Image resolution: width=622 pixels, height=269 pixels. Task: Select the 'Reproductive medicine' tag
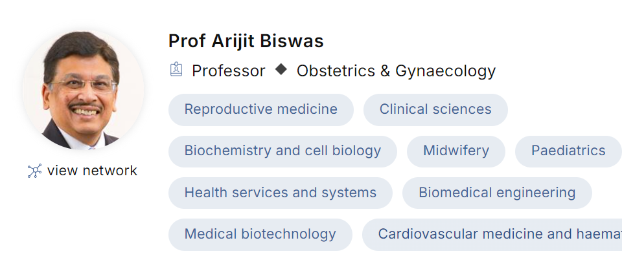[x=260, y=109]
